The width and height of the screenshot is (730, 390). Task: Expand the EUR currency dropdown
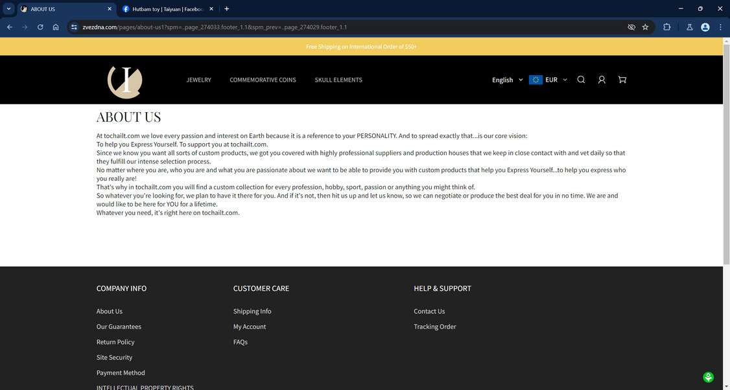(556, 80)
